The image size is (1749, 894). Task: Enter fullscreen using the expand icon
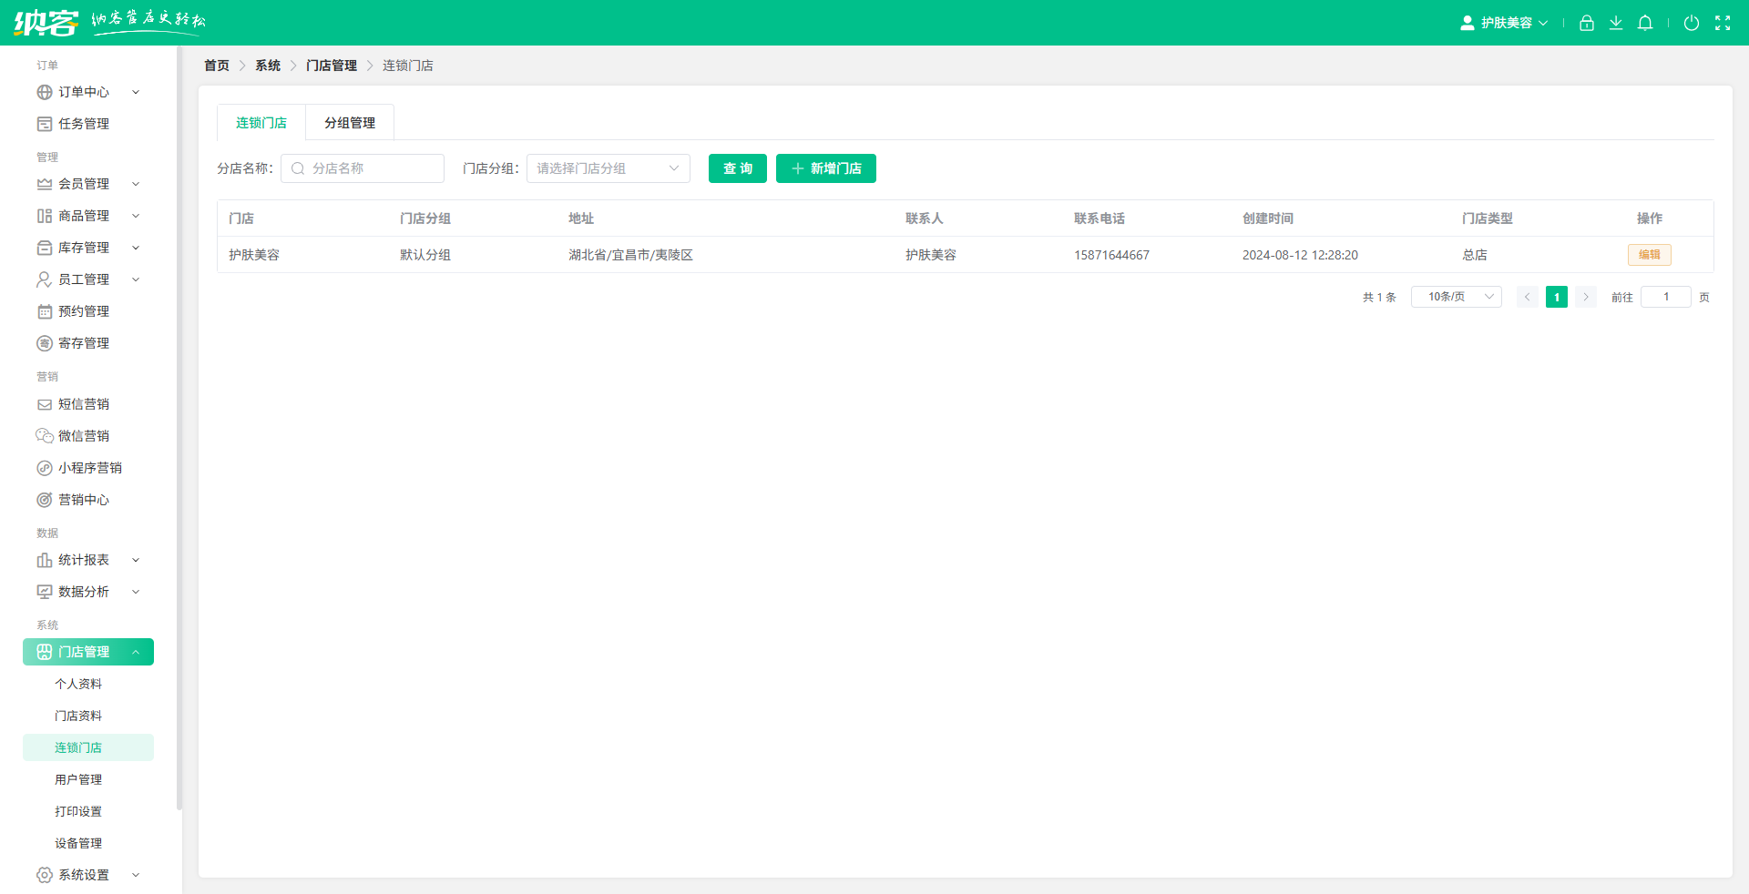click(1723, 23)
